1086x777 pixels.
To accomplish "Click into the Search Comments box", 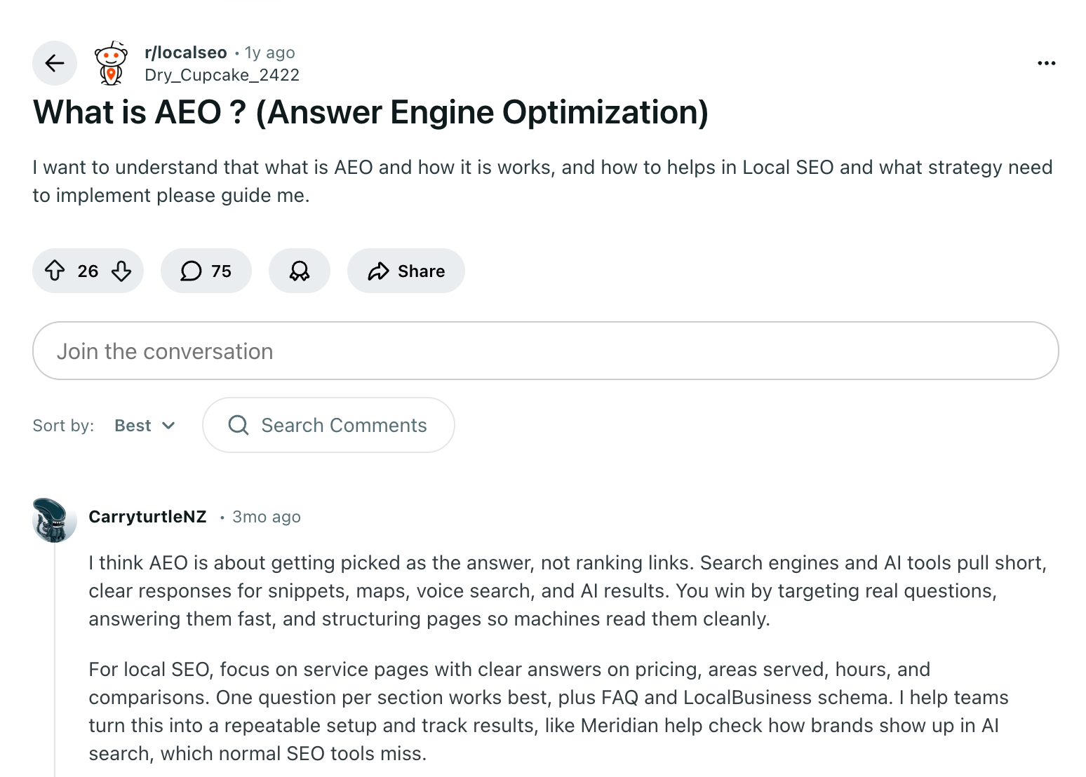I will tap(344, 425).
